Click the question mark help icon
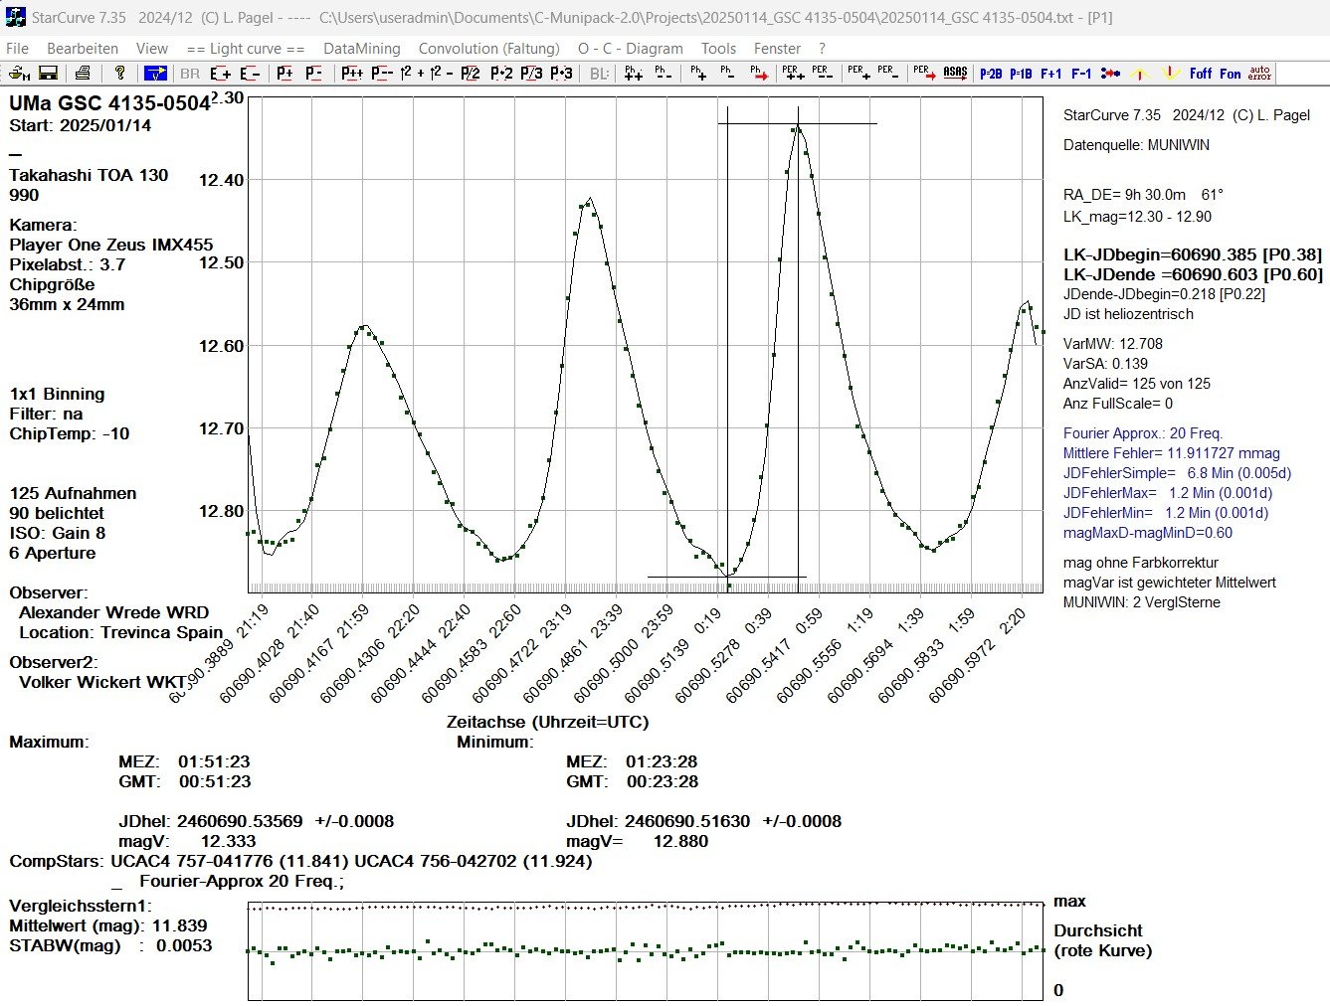The image size is (1330, 1006). pos(119,73)
